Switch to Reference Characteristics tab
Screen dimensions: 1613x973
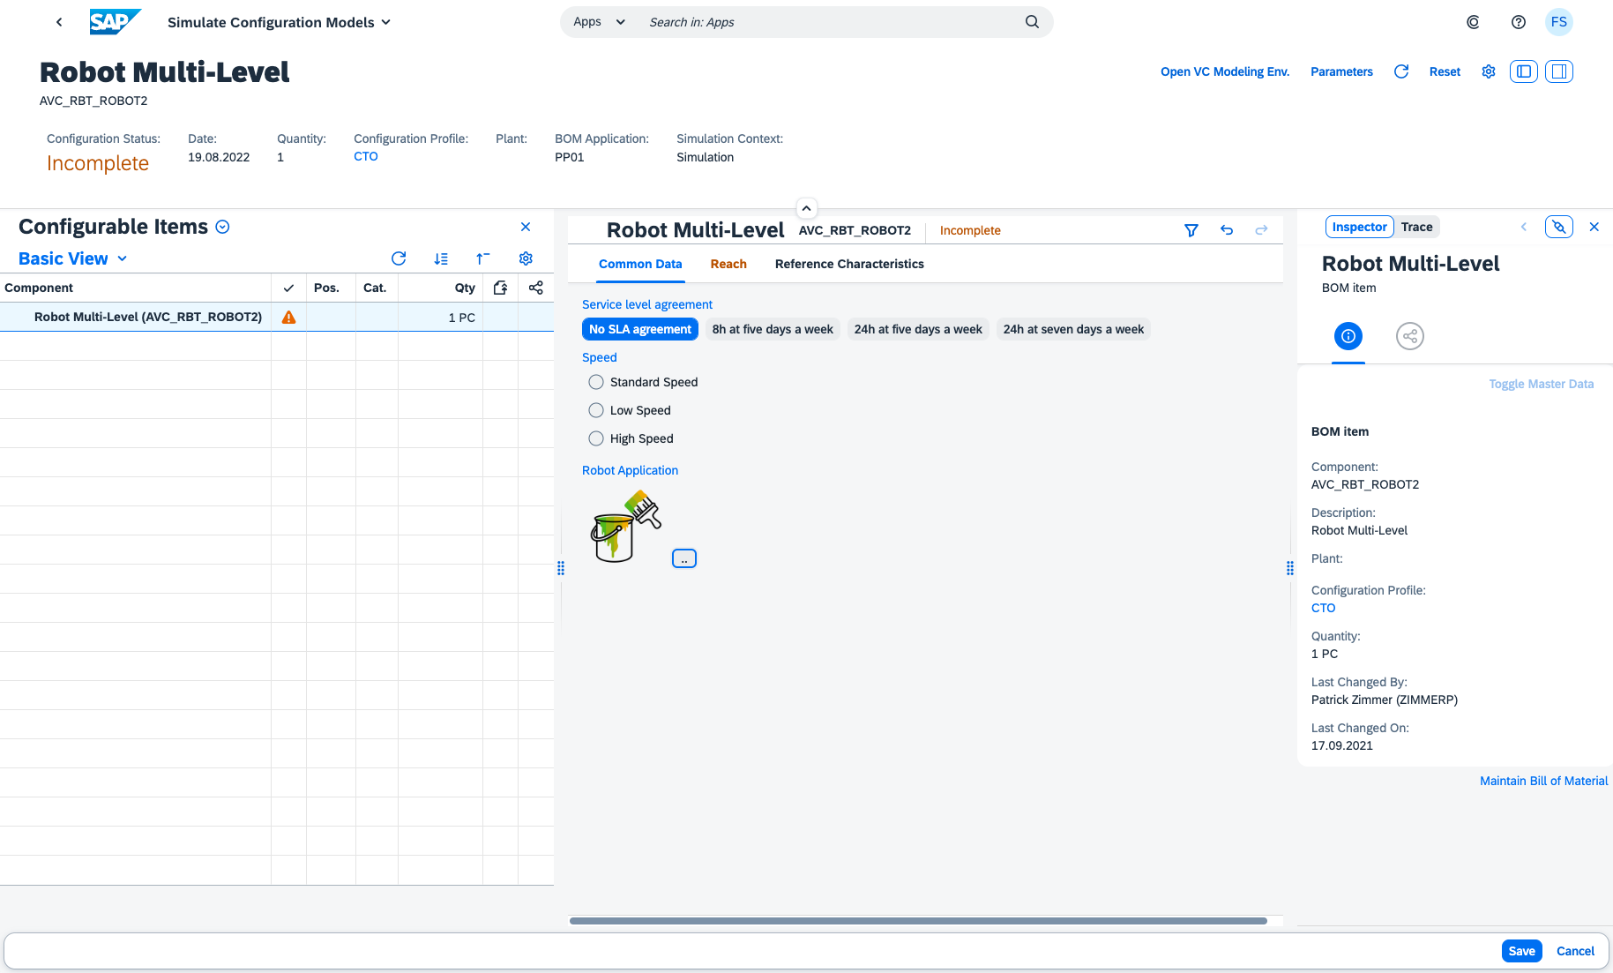[x=849, y=264]
